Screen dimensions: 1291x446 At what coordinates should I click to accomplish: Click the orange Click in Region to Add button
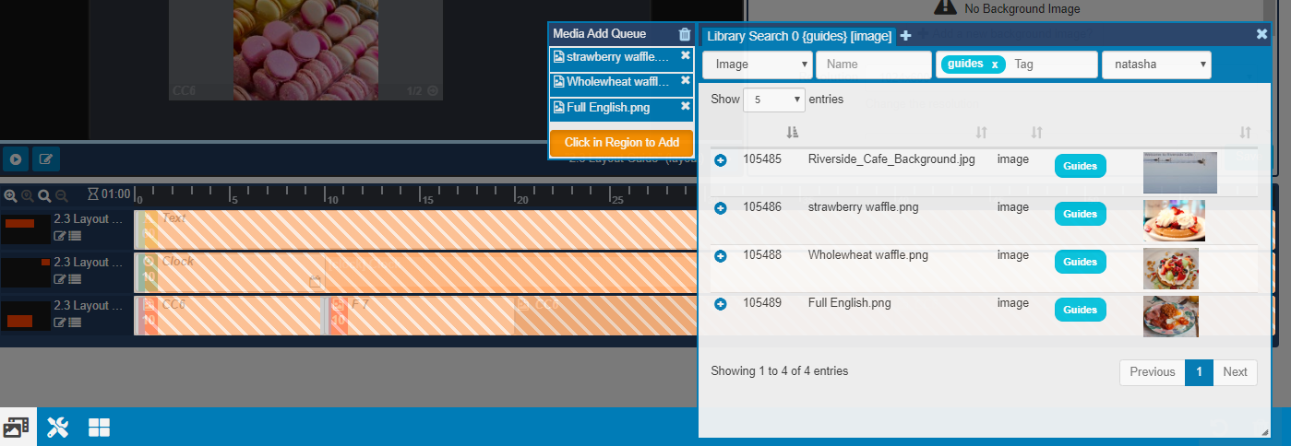[621, 143]
